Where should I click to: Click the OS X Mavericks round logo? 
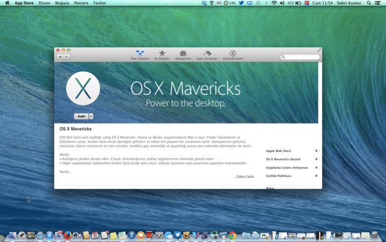83,88
